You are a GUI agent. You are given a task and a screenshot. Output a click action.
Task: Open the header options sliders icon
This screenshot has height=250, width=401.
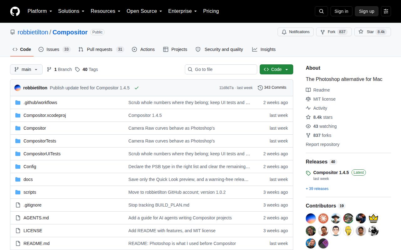386,11
